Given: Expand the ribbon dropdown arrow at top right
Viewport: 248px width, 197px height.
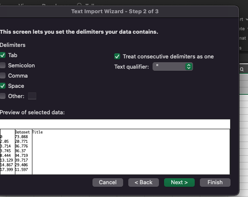Looking at the screenshot, I should (247, 19).
